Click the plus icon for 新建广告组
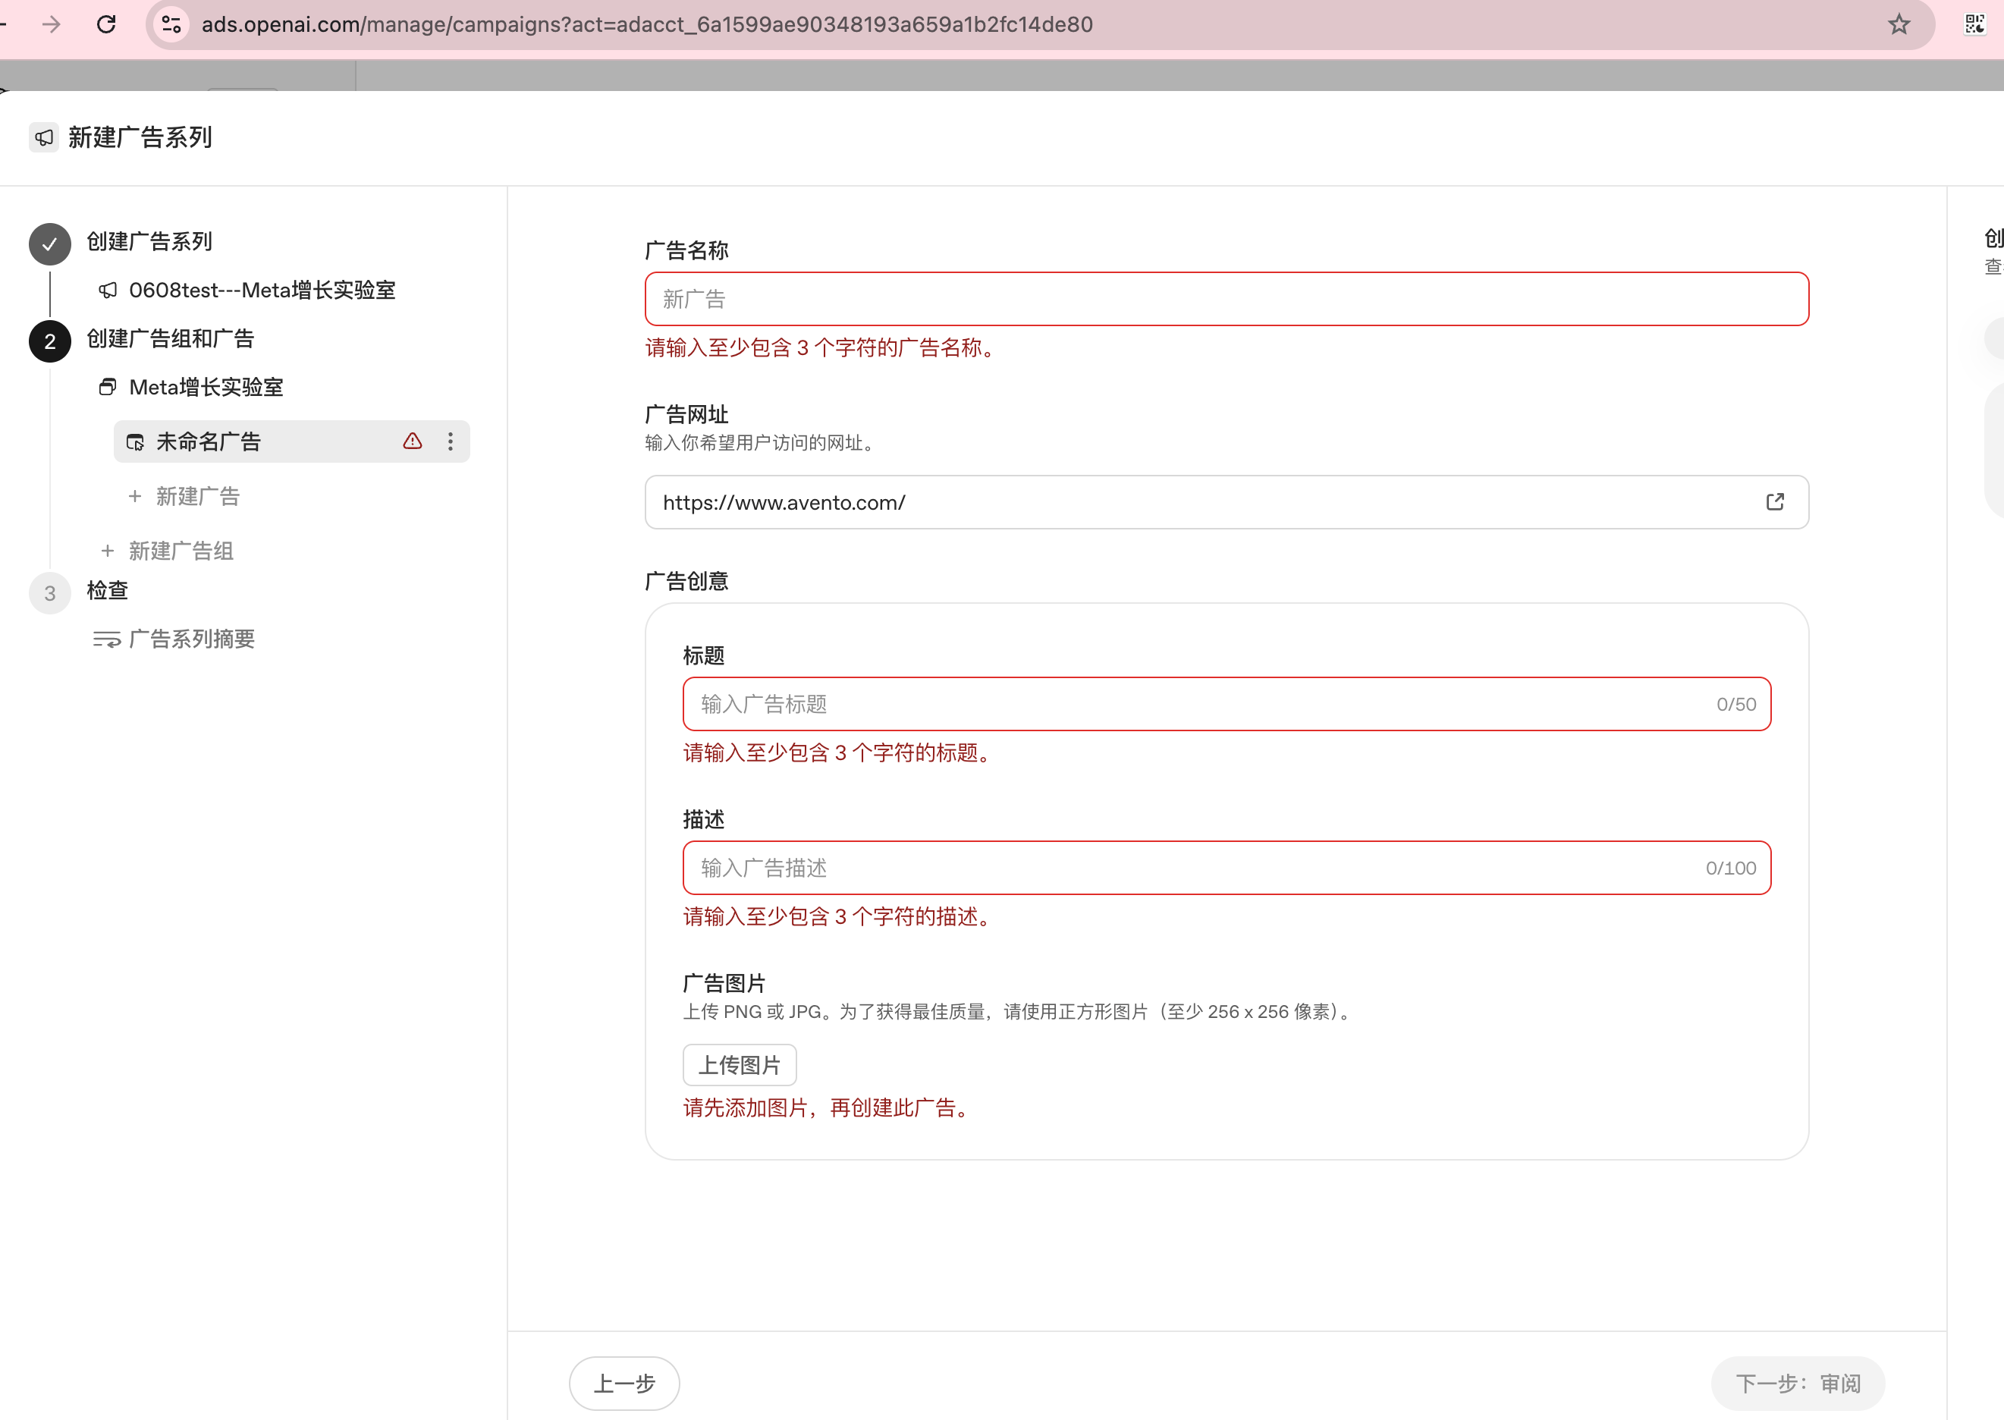This screenshot has height=1420, width=2004. pyautogui.click(x=108, y=551)
